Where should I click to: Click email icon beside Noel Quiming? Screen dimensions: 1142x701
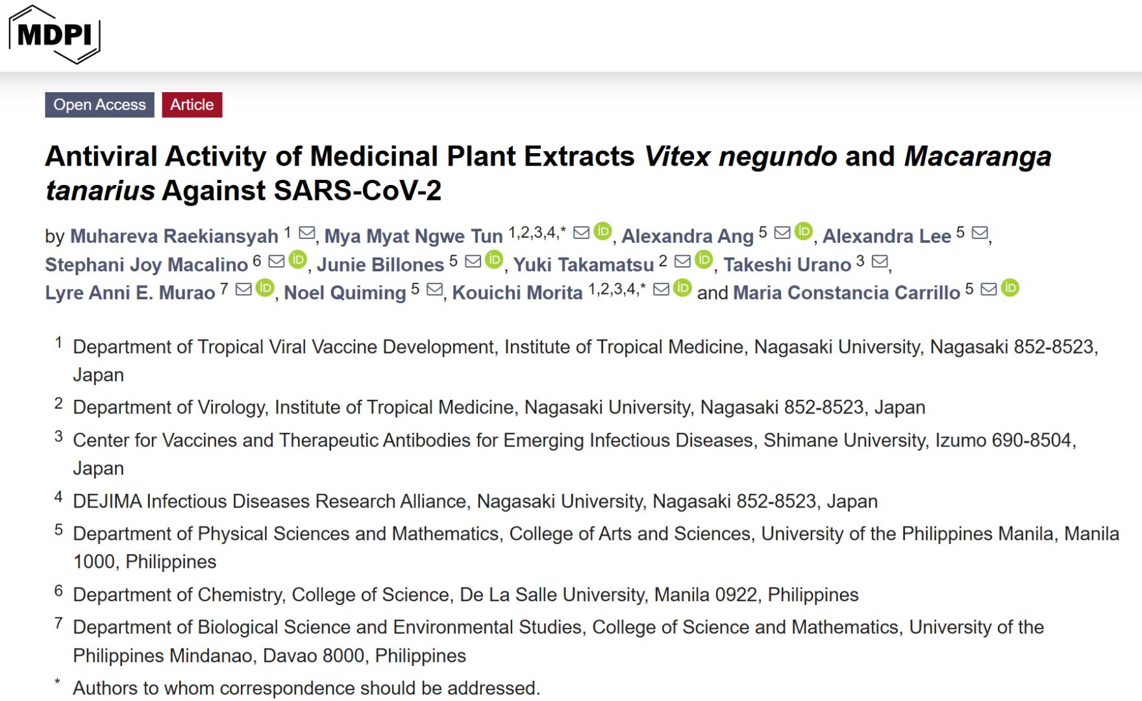pyautogui.click(x=434, y=289)
